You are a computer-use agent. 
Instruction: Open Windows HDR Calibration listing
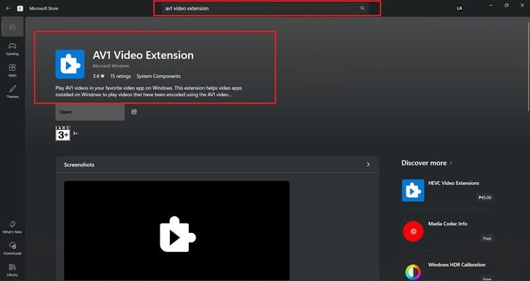click(x=457, y=265)
